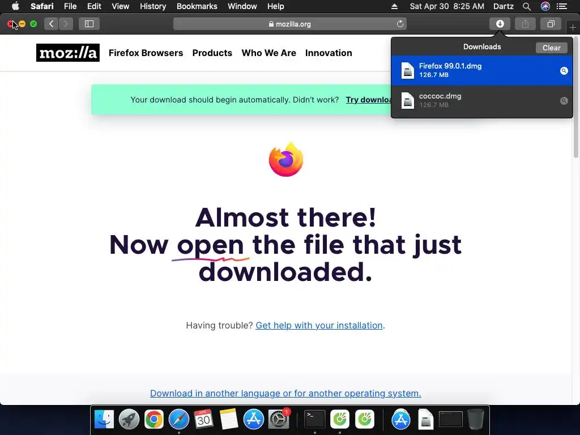Show Firefox 99.0.1.dmg in Finder magnifier icon
The height and width of the screenshot is (435, 580).
(x=564, y=71)
